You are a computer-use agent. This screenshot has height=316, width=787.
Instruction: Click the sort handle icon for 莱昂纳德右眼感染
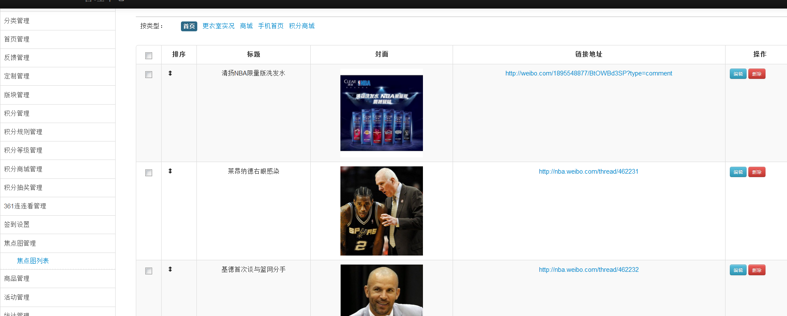pos(170,171)
